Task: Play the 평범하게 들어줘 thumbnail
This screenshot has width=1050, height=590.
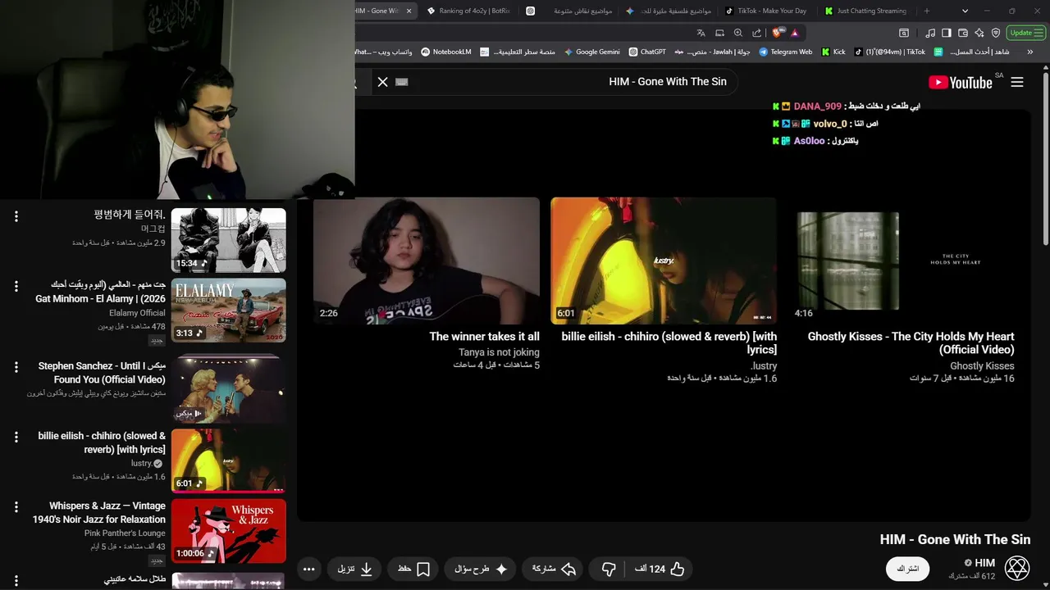Action: [229, 240]
